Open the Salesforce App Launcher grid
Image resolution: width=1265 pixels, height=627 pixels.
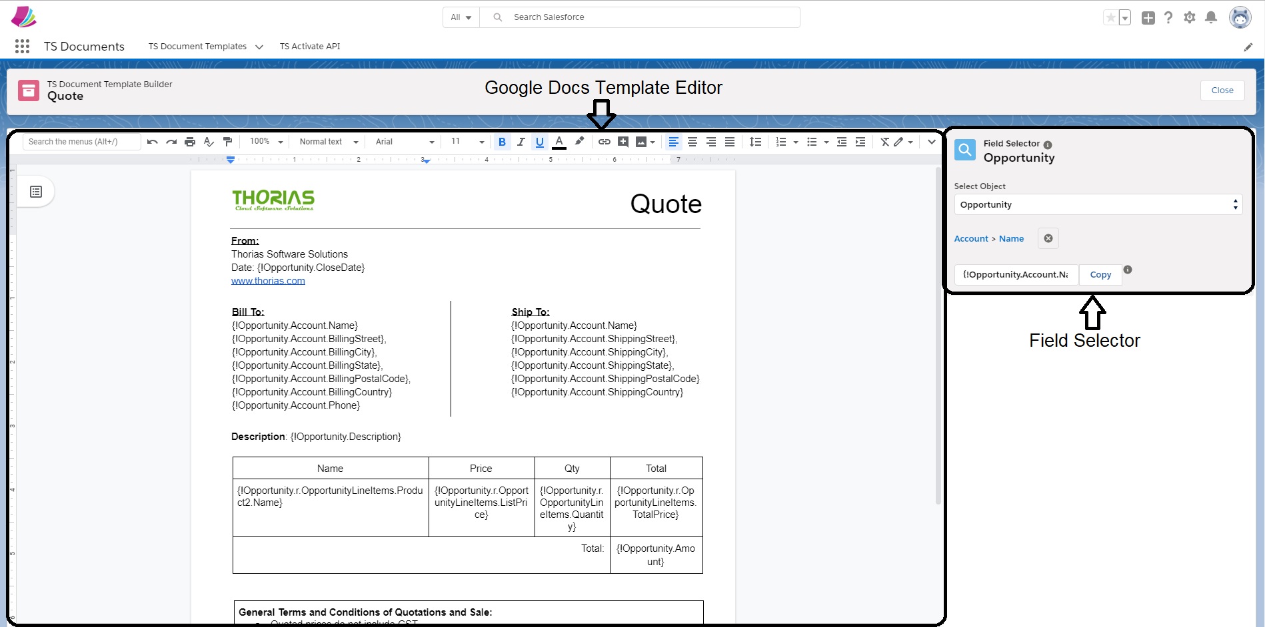tap(22, 47)
